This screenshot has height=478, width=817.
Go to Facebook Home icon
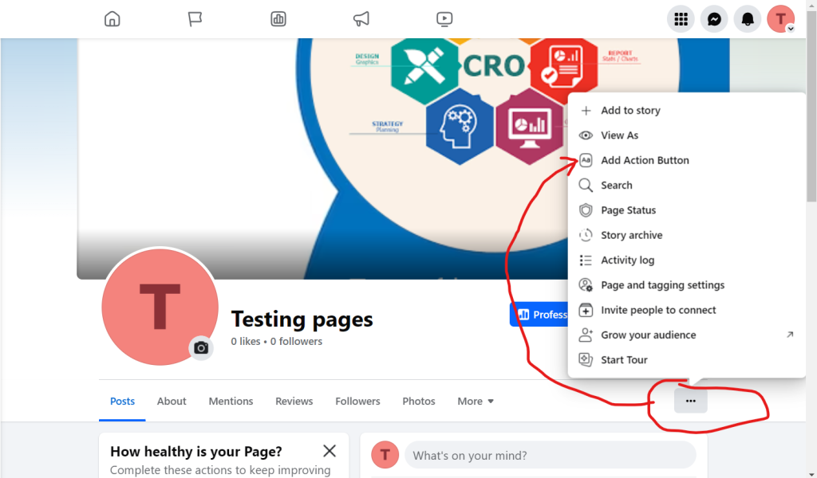(x=112, y=19)
